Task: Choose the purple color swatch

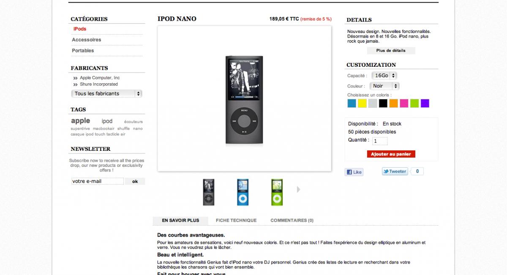Action: click(425, 103)
